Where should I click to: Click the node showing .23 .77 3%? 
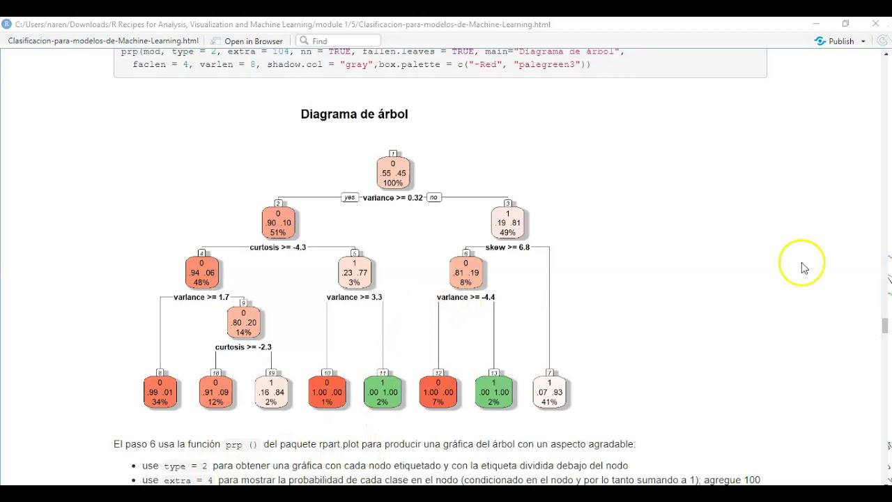point(355,273)
